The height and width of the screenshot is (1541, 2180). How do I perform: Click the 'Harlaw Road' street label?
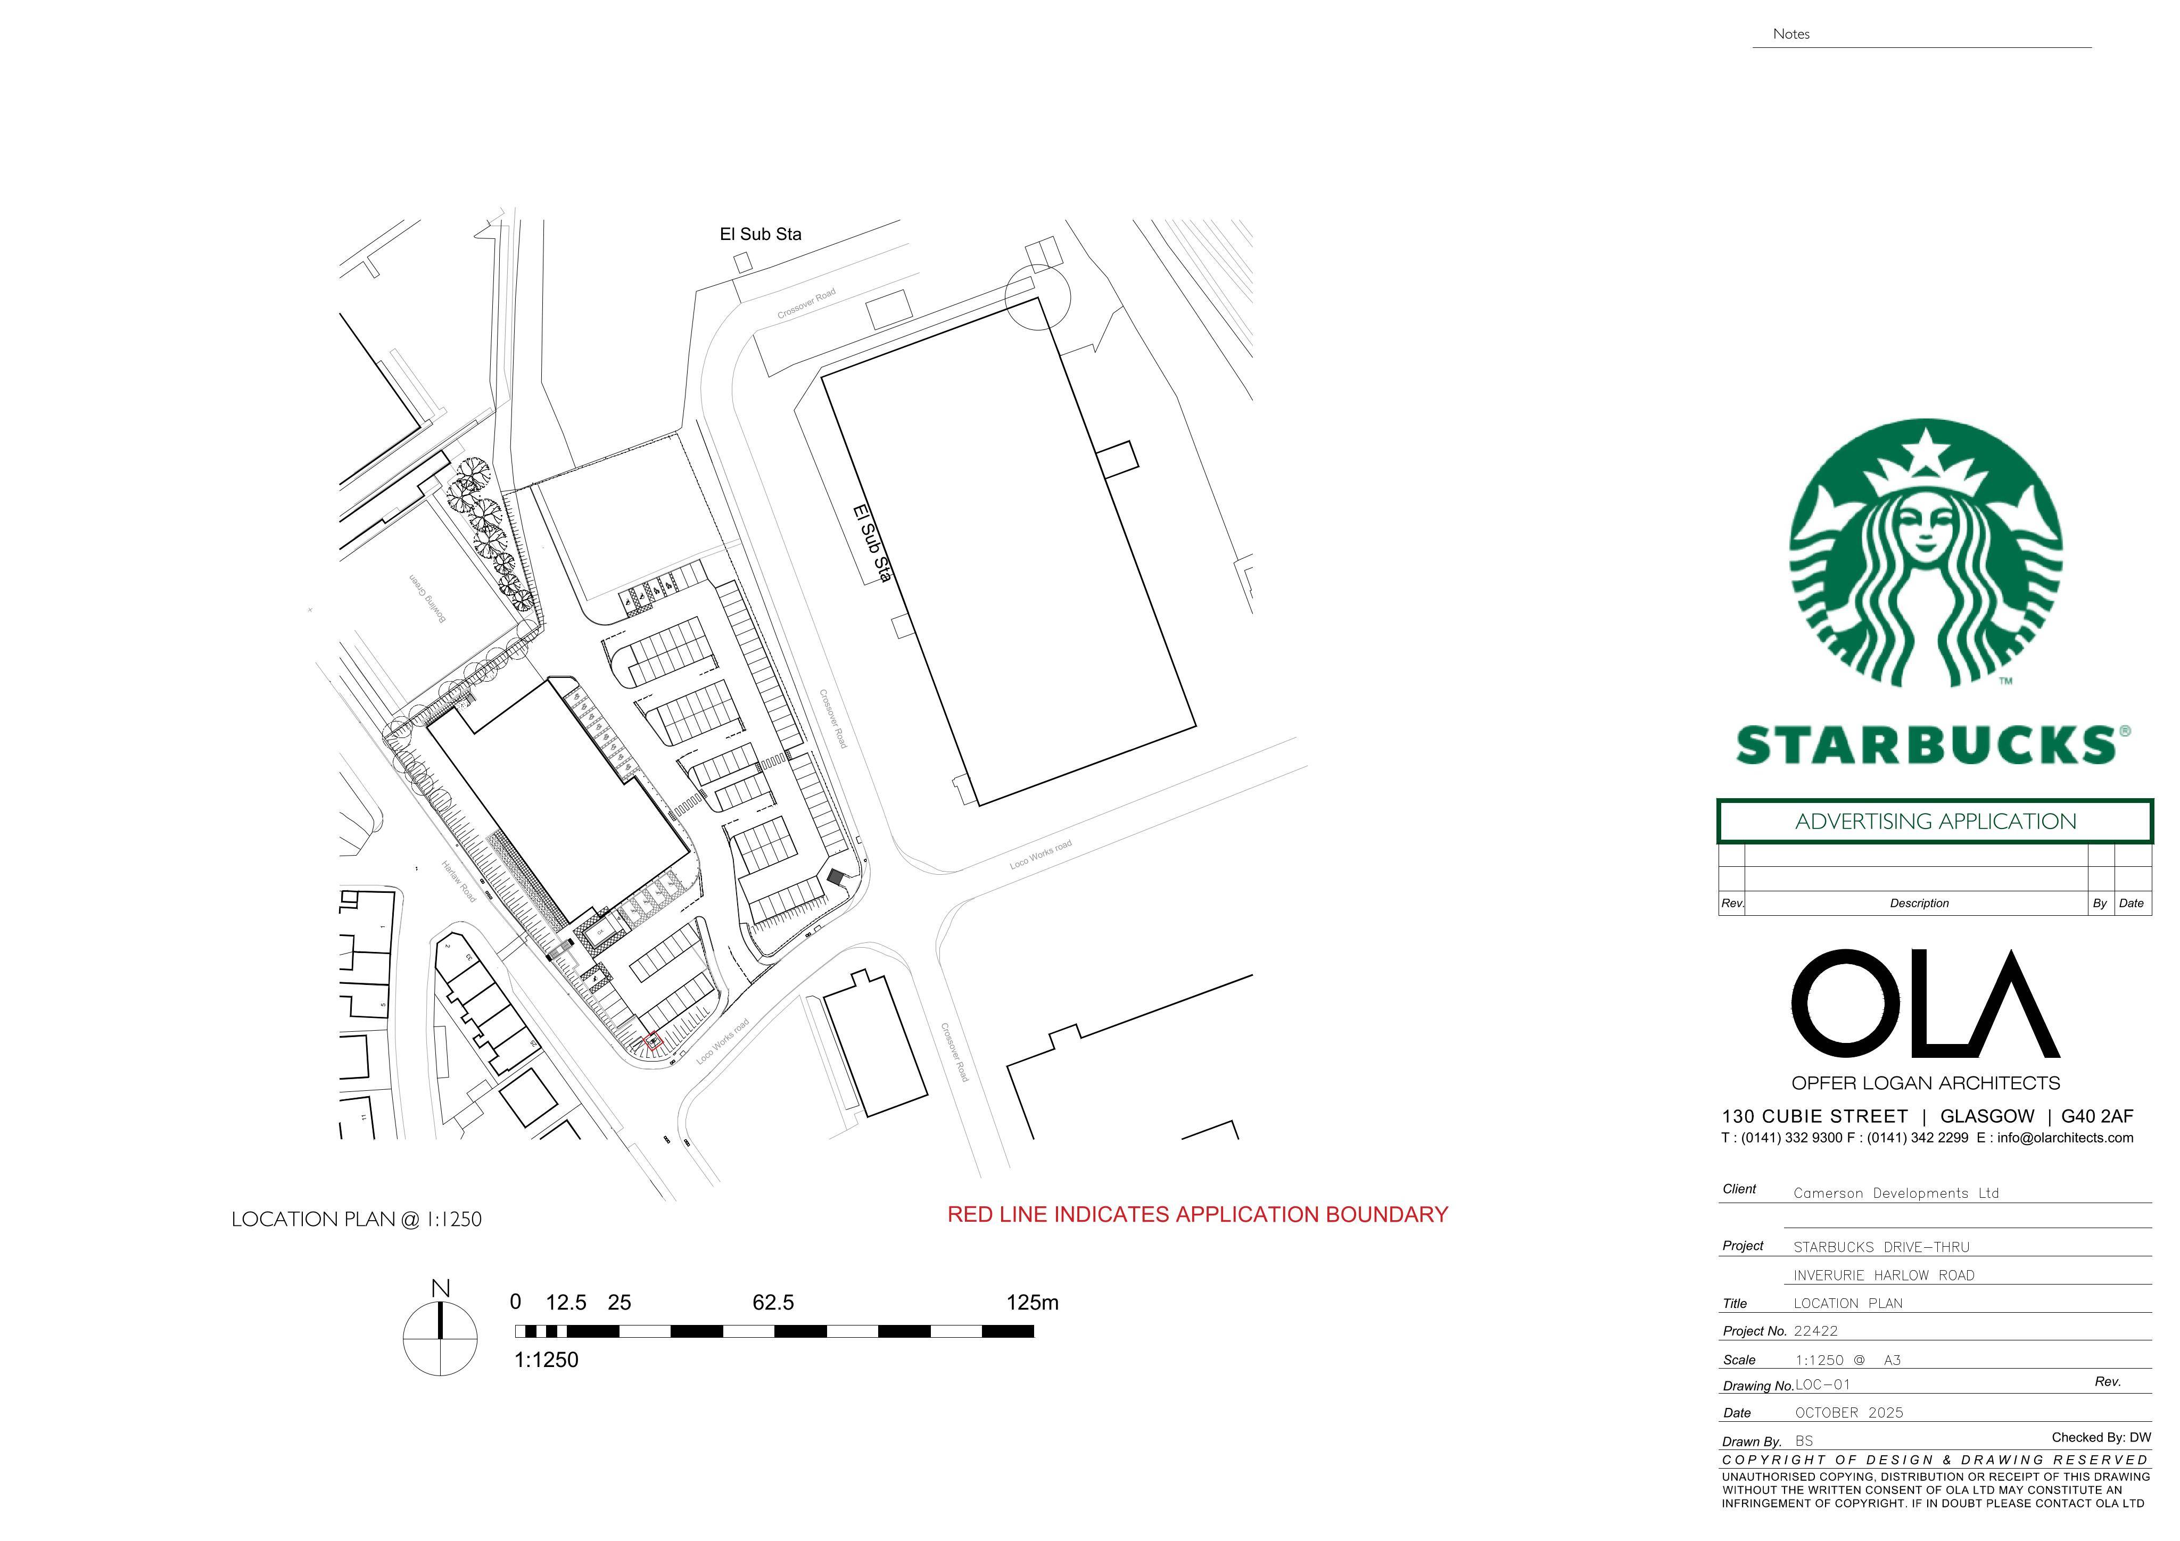tap(459, 881)
